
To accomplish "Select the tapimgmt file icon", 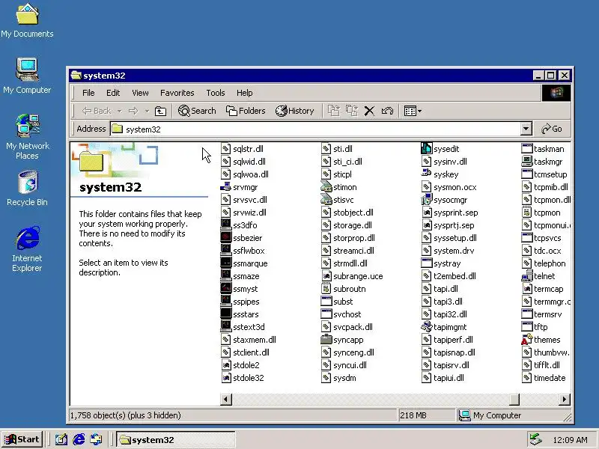I will (426, 327).
